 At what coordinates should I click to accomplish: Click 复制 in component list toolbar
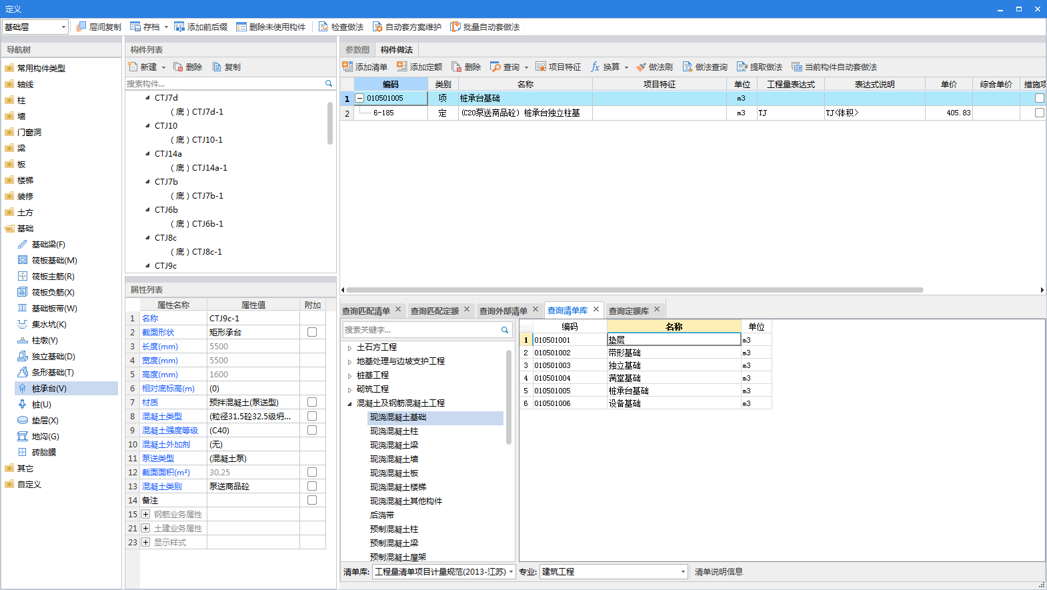point(227,67)
